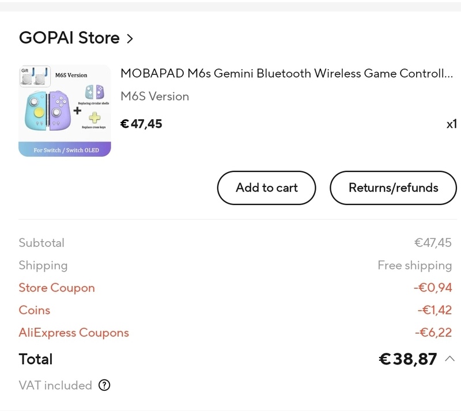This screenshot has height=411, width=461.
Task: Click the AliExpress Coupons discount -€6,22
Action: [433, 333]
